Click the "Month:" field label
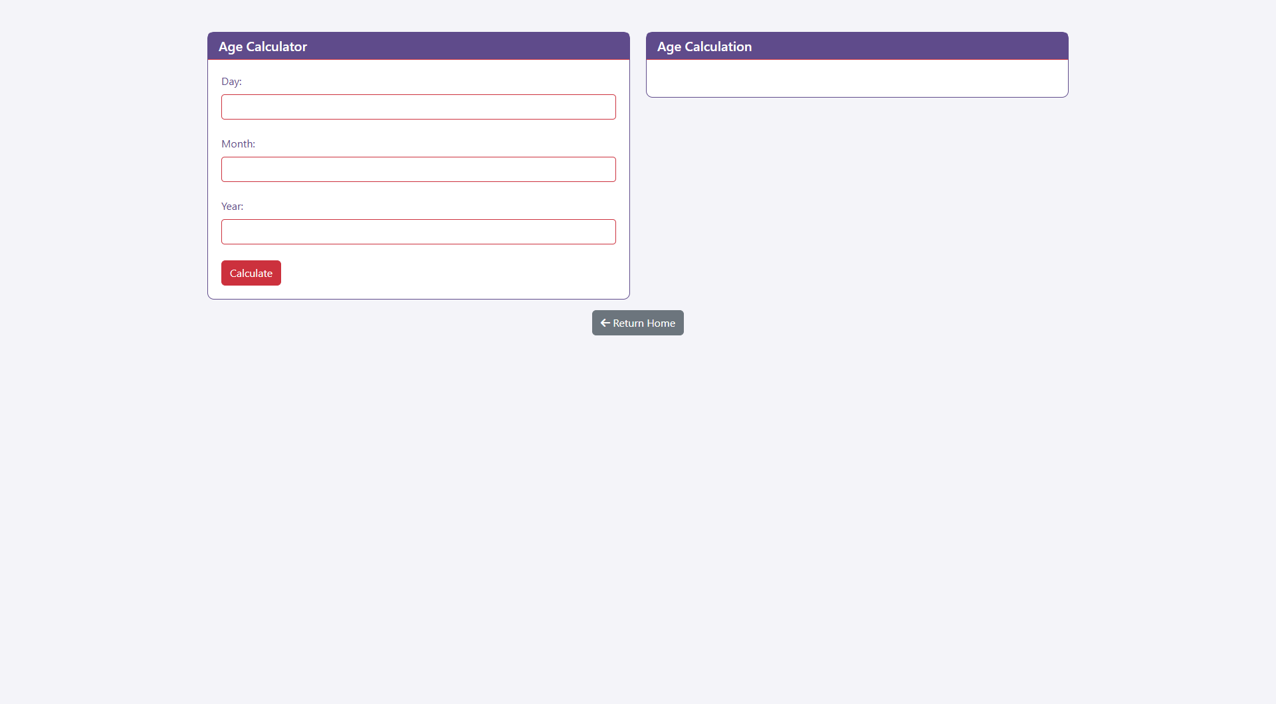The width and height of the screenshot is (1276, 704). 238,144
